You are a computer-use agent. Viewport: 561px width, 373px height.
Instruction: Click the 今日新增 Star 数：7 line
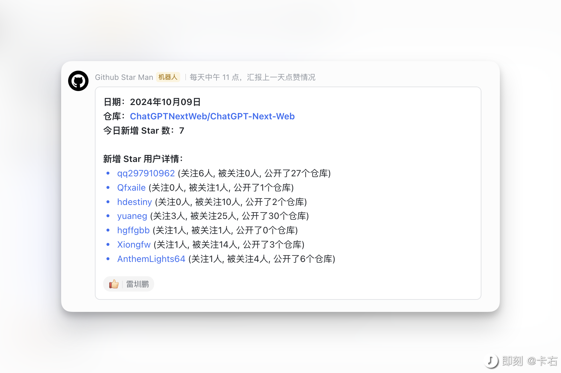click(144, 131)
